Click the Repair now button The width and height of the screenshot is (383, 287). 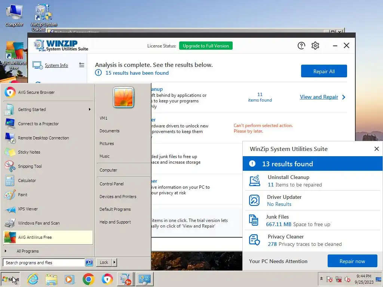tap(352, 261)
